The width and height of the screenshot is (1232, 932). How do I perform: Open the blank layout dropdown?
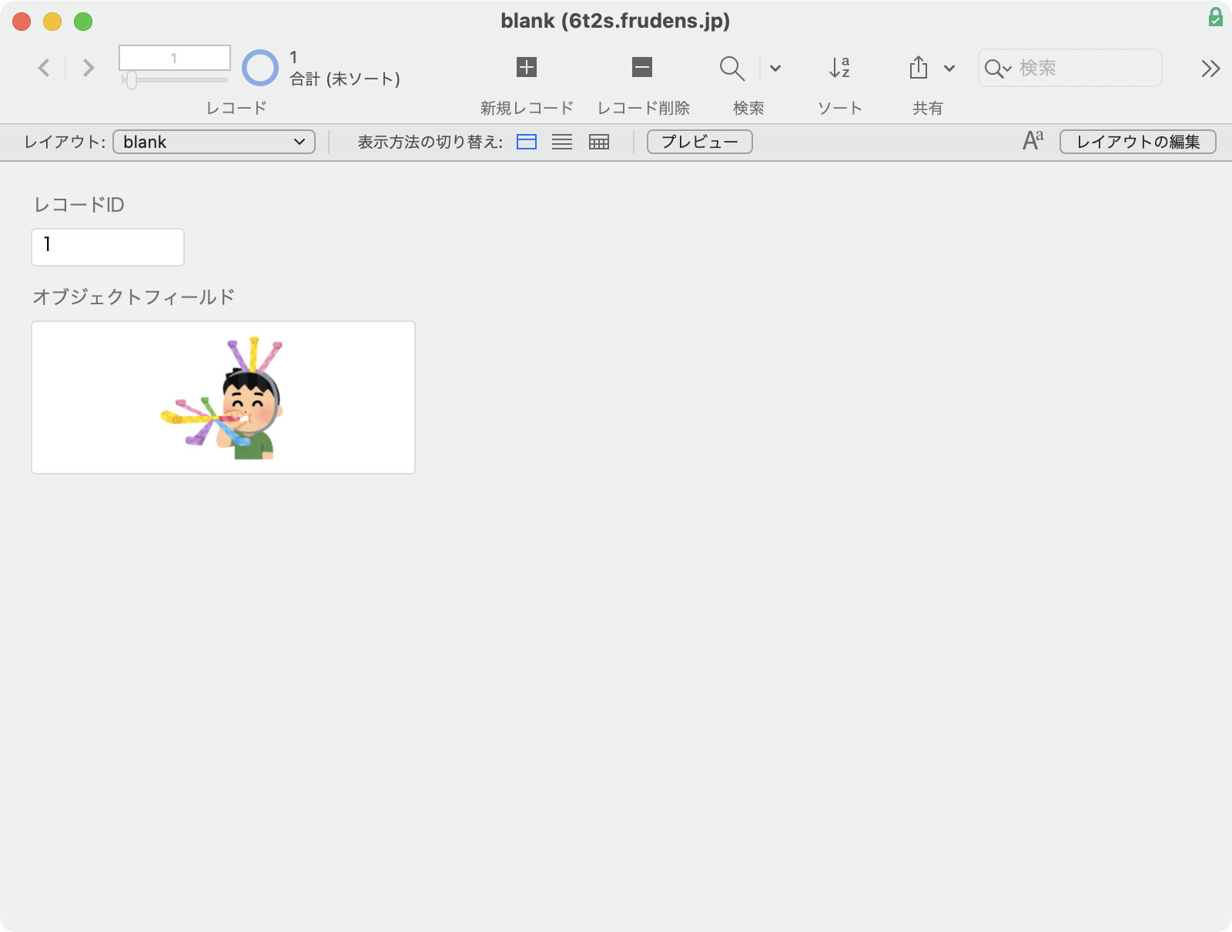coord(214,142)
